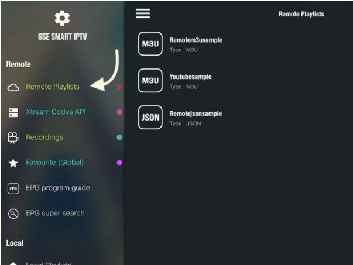Viewport: 353px width, 265px height.
Task: Click the EPG badge icon
Action: point(13,188)
